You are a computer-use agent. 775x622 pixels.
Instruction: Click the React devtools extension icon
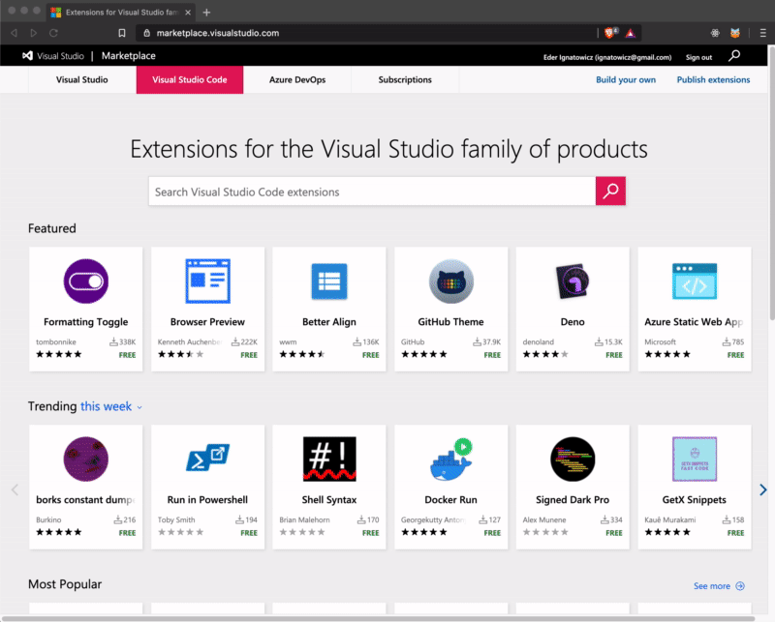(715, 33)
